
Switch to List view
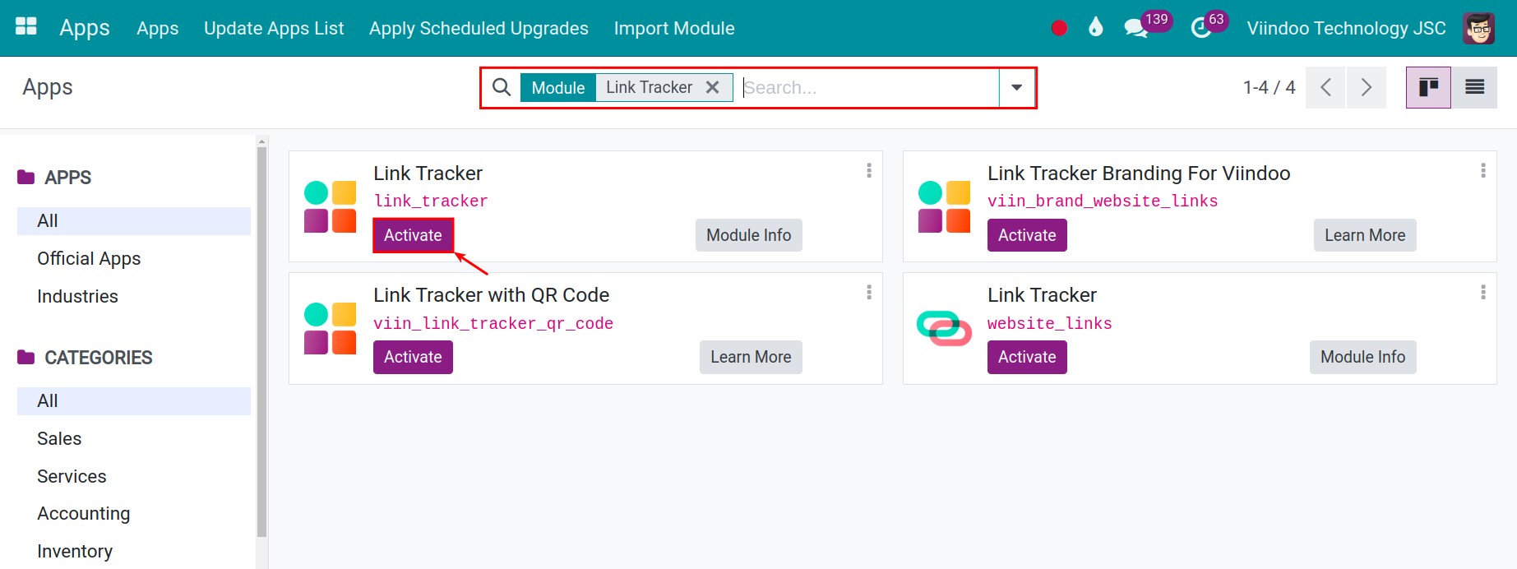[x=1474, y=87]
